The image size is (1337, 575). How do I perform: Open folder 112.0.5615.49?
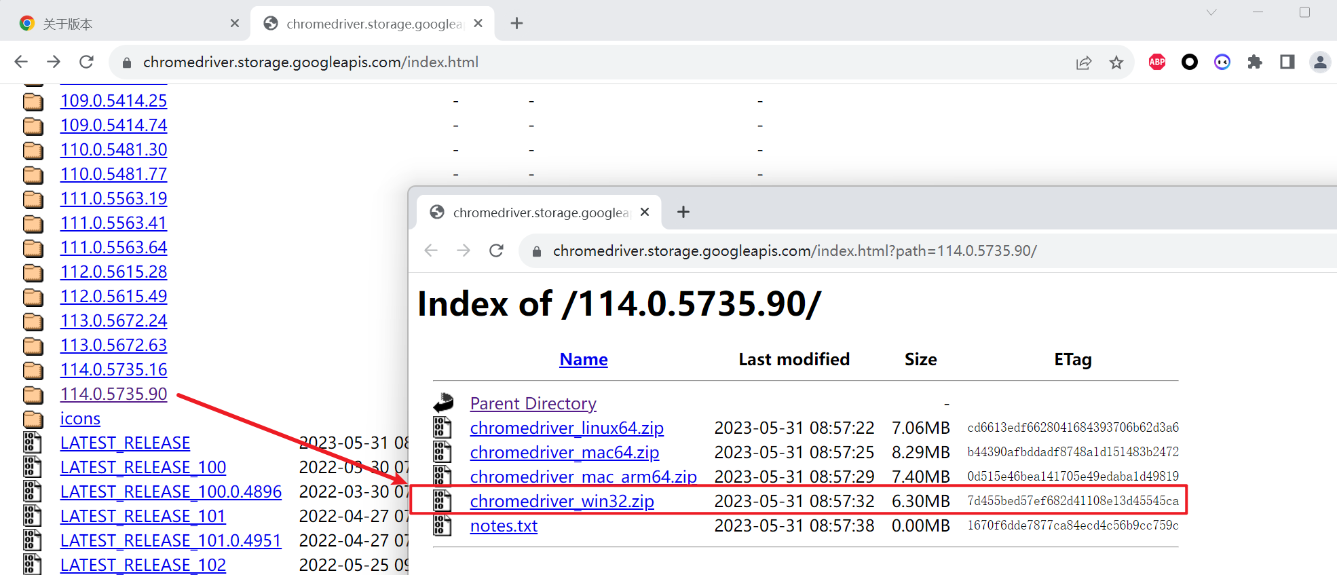(113, 296)
